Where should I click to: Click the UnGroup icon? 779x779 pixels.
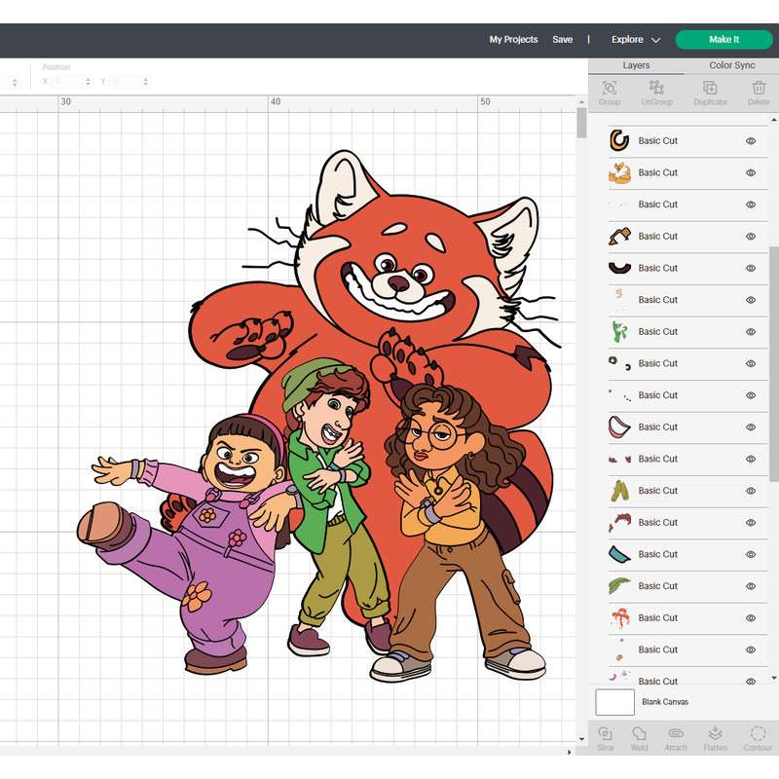(656, 93)
